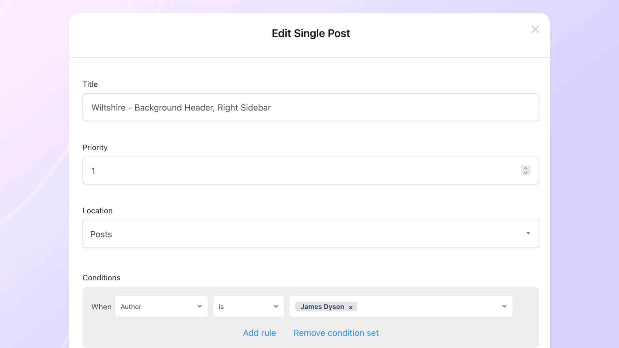The image size is (619, 348).
Task: Focus the Title text field
Action: (x=310, y=107)
